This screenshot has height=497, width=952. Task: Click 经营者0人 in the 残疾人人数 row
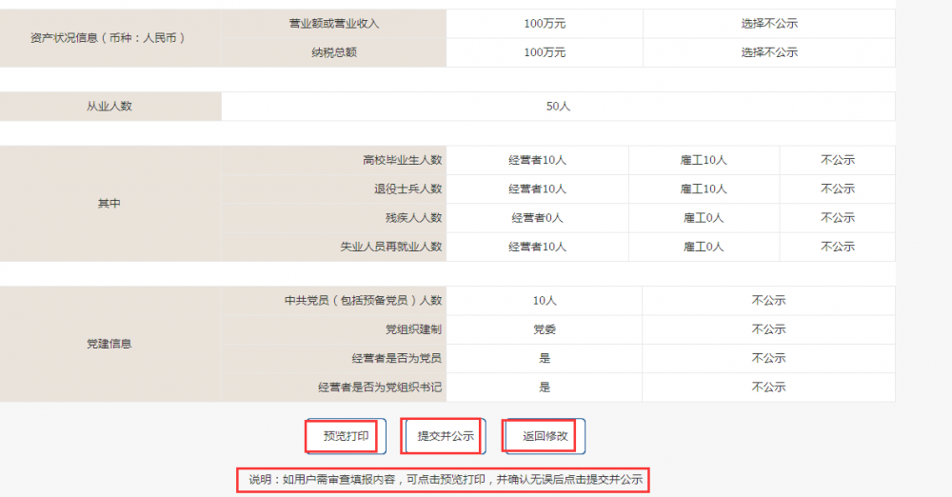(537, 218)
